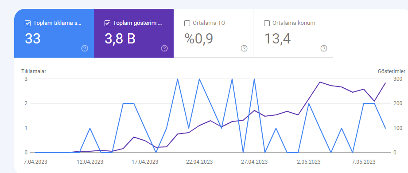This screenshot has height=173, width=408.
Task: Open help icon on Toplam tıklama card
Action: [x=85, y=48]
